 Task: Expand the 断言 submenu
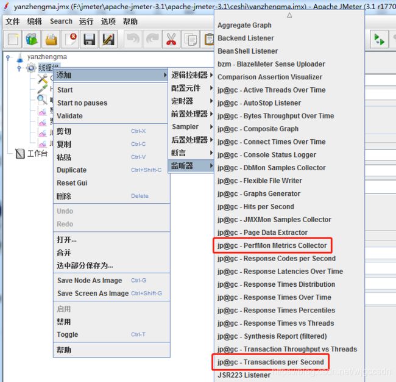[x=191, y=153]
